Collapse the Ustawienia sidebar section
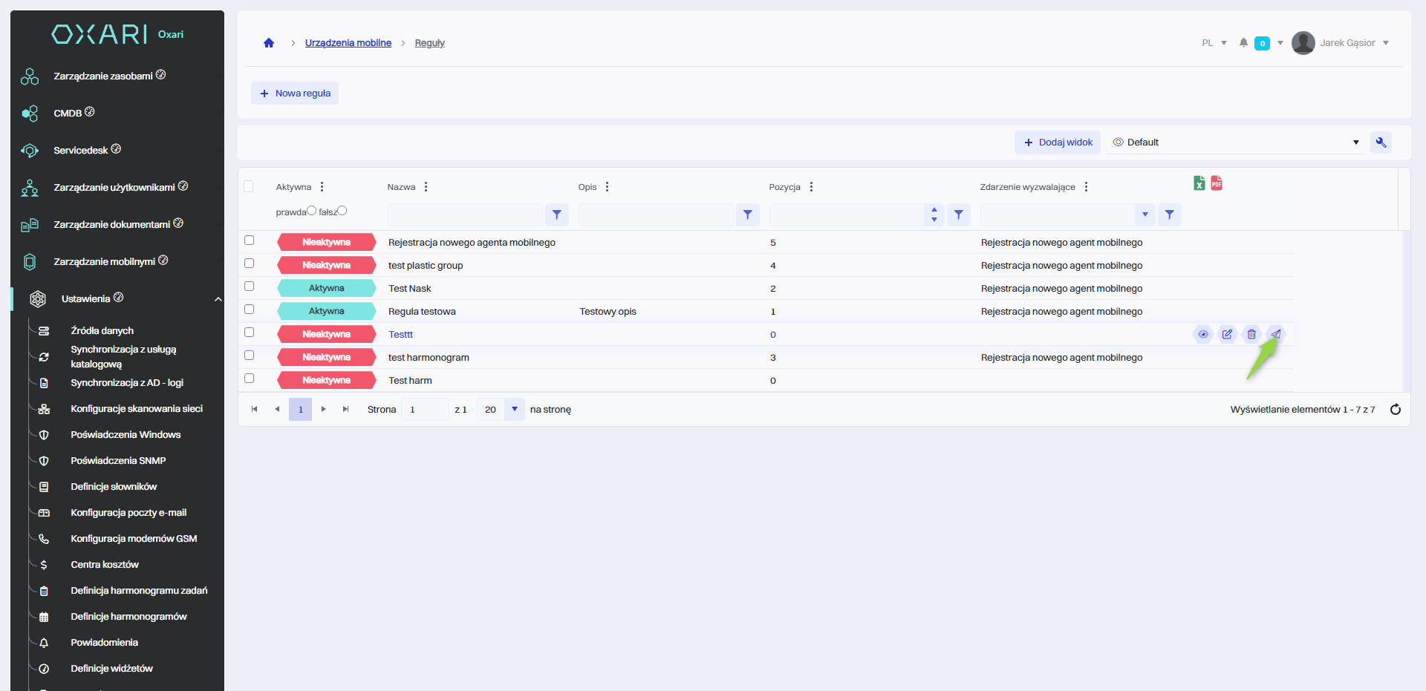 (x=218, y=299)
